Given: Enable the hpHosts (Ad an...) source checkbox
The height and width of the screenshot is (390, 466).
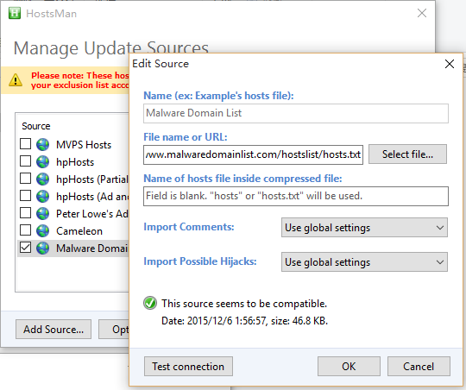Looking at the screenshot, I should tap(26, 195).
